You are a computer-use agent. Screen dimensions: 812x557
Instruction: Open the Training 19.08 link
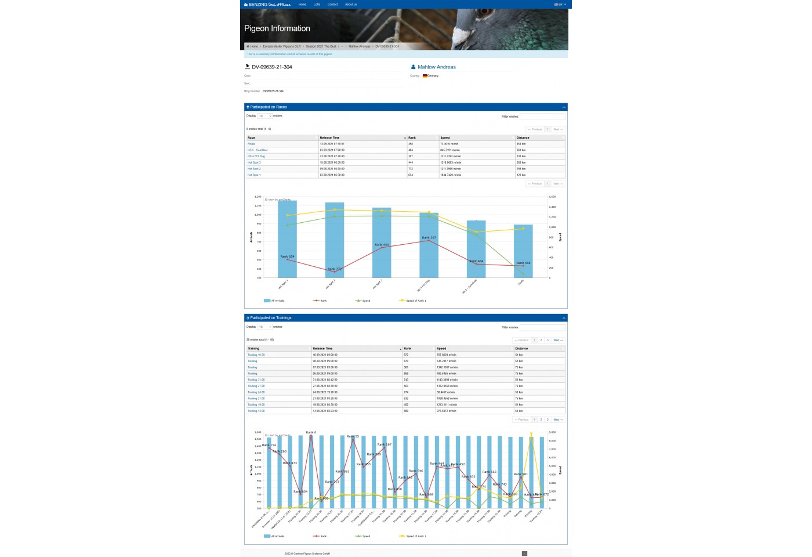pos(256,405)
